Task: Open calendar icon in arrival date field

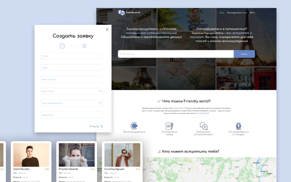Action: [x=100, y=103]
